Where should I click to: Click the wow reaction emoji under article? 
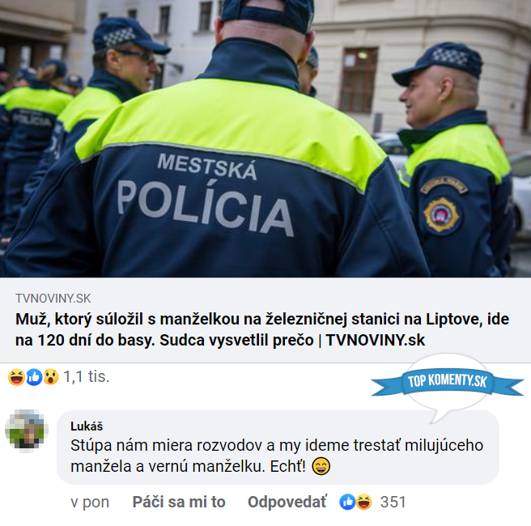coord(51,377)
